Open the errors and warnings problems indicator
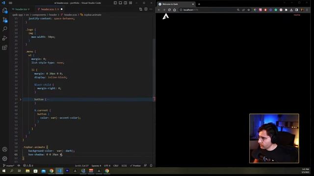 click(28, 166)
